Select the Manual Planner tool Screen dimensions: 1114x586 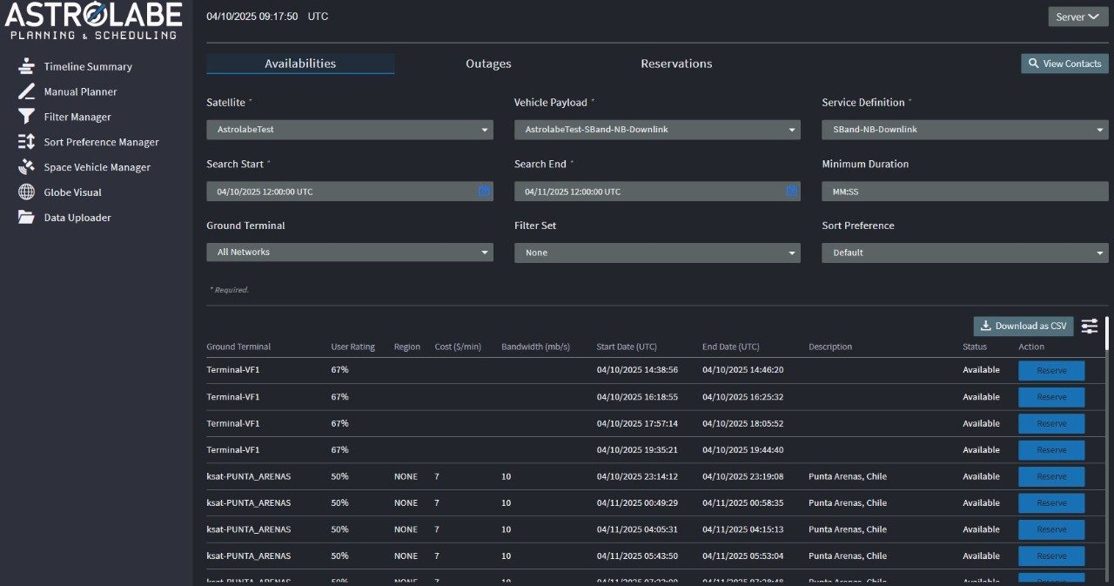pyautogui.click(x=84, y=91)
